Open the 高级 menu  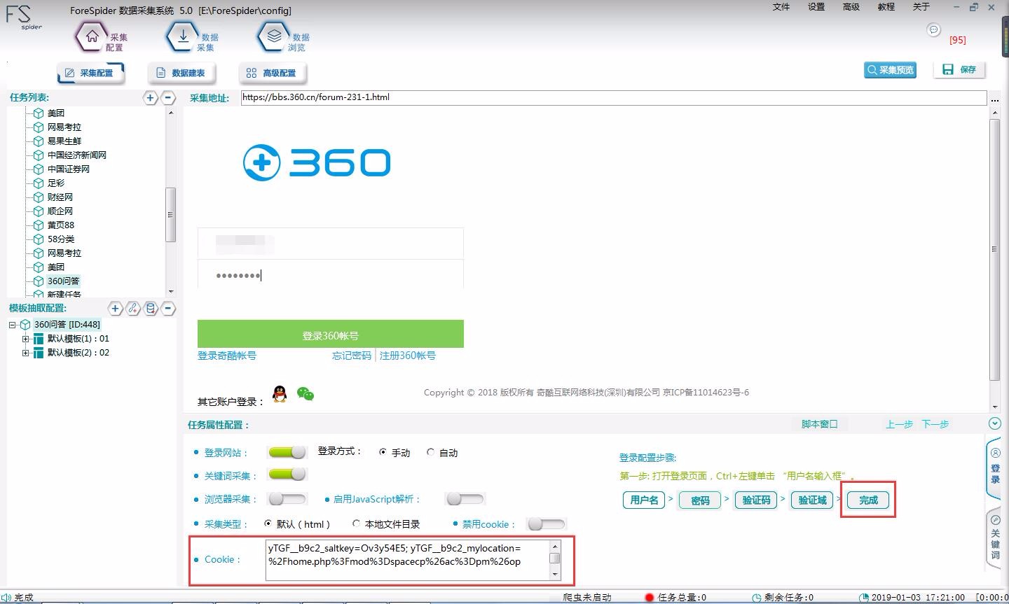click(851, 7)
